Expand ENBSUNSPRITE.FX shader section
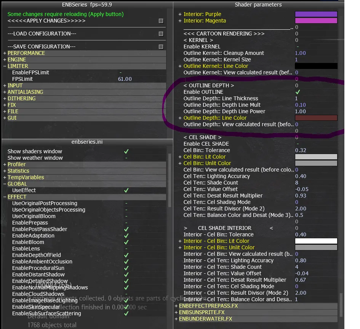360x329 pixels. point(176,313)
